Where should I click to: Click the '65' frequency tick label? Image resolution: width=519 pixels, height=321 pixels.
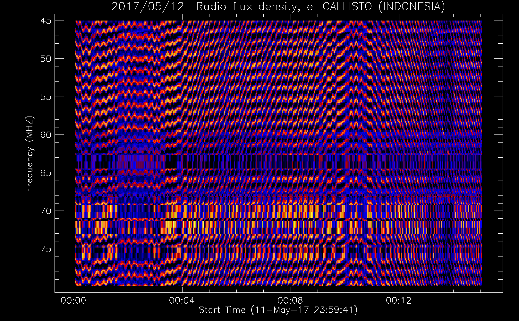(x=46, y=173)
